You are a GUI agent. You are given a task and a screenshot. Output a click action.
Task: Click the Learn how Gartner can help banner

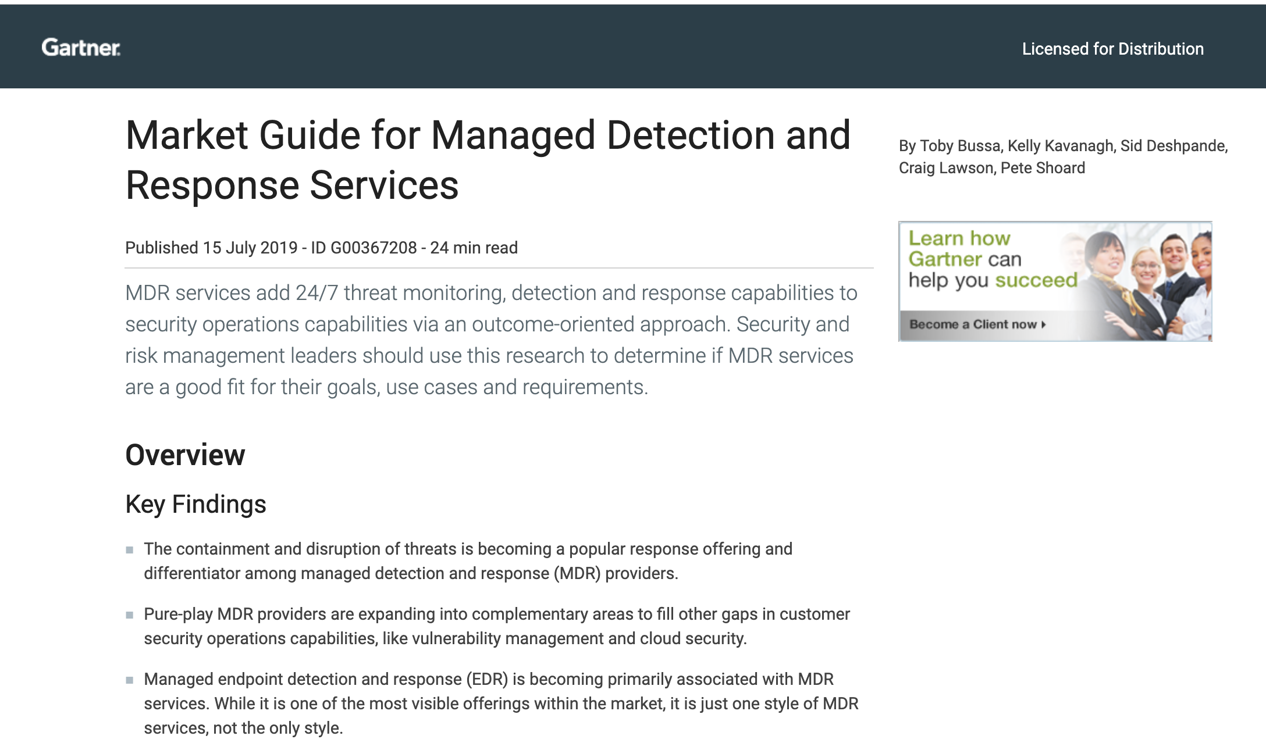tap(1055, 281)
